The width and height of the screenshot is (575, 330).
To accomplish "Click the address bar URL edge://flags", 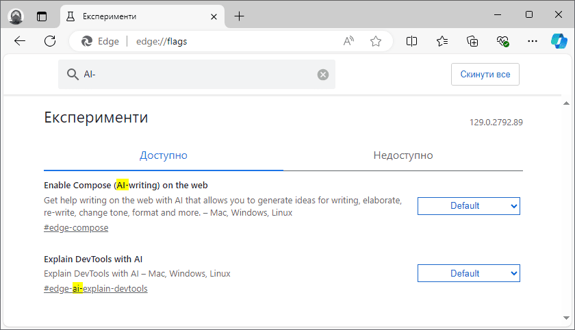I will (162, 42).
